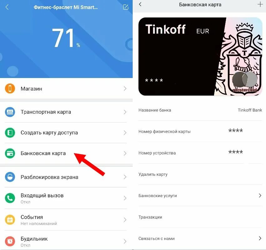Viewport: 266px width, 250px height.
Task: Tap the edit icon next to the bracelet title
Action: point(126,7)
